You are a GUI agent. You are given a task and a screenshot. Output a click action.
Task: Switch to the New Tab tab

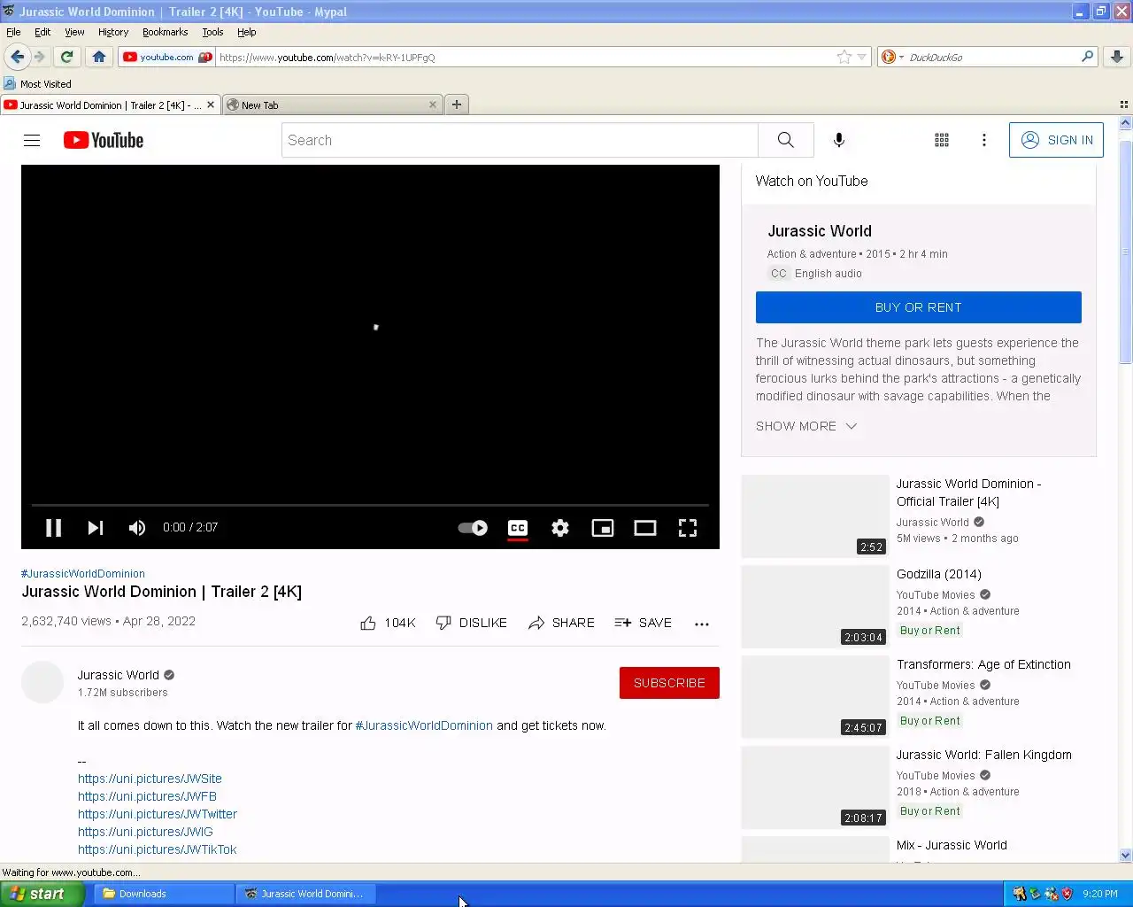332,105
